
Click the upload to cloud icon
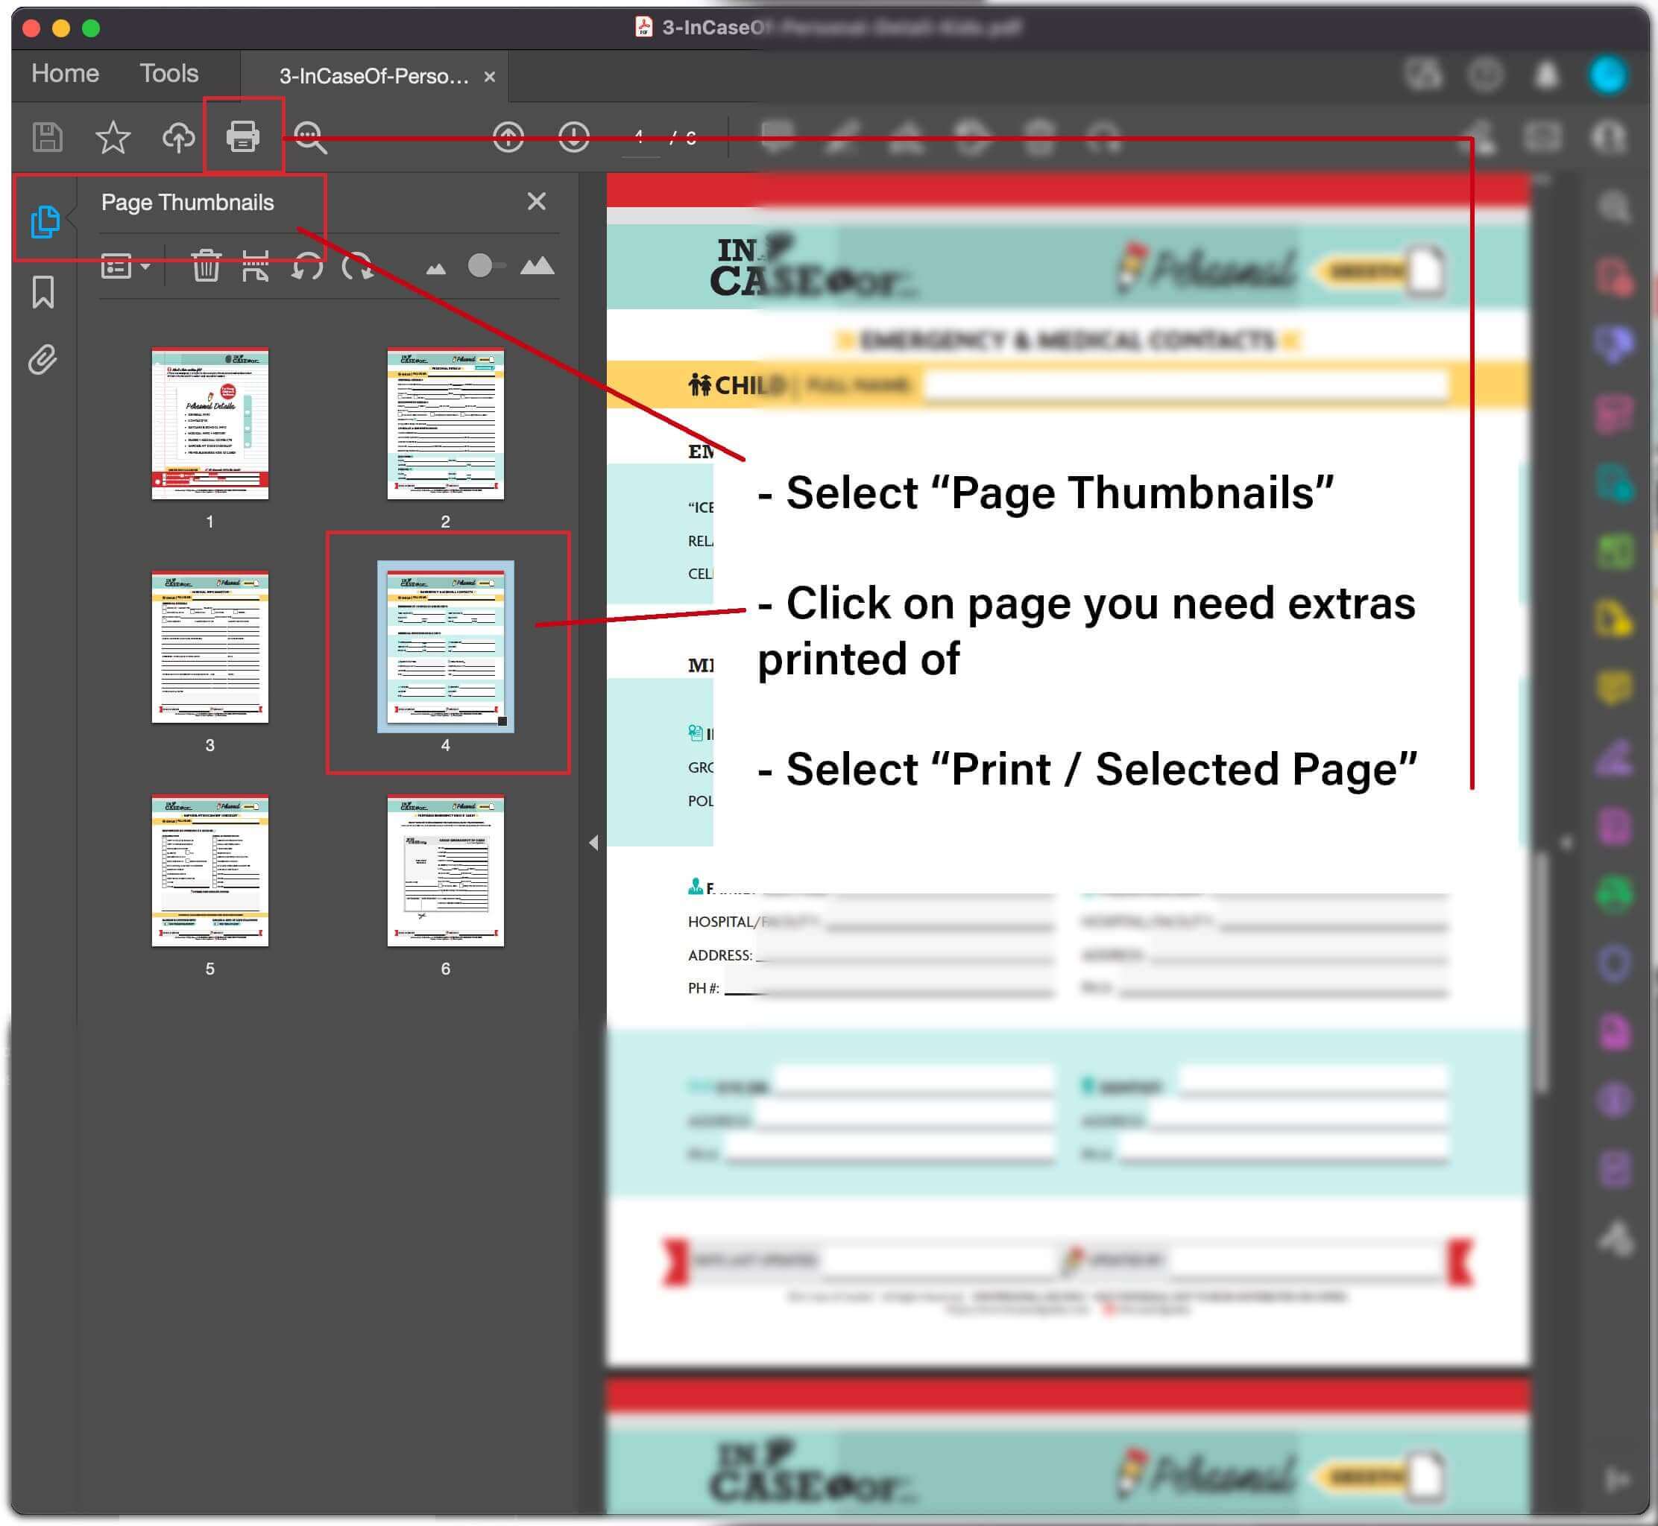(177, 137)
